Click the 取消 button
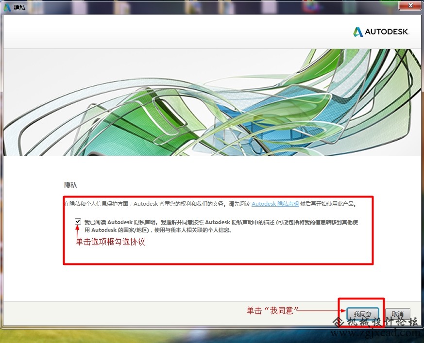424x343 pixels. (398, 314)
